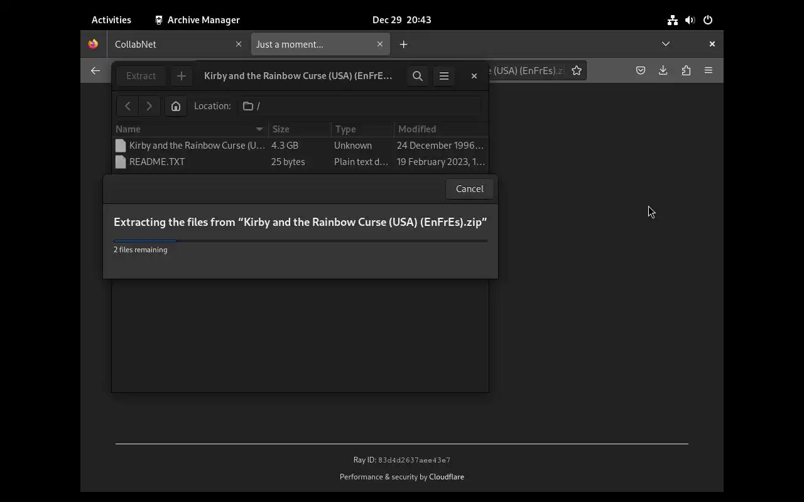Close the Archive Manager window
The height and width of the screenshot is (502, 804).
(x=474, y=76)
